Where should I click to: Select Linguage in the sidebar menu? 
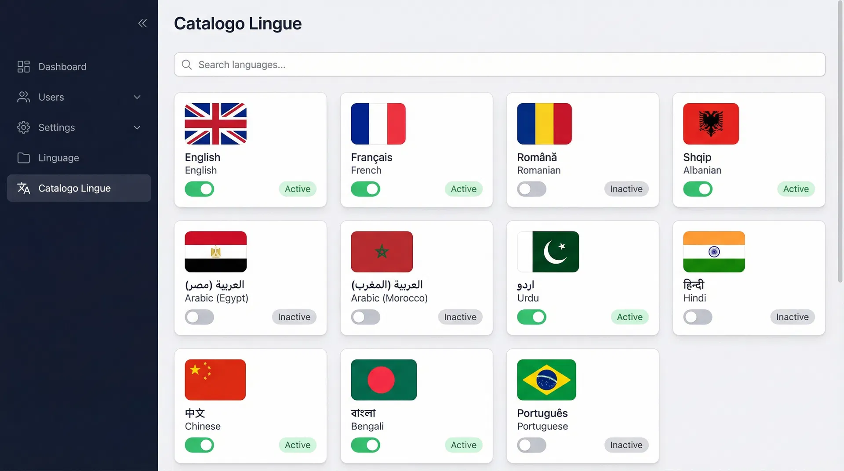(59, 158)
